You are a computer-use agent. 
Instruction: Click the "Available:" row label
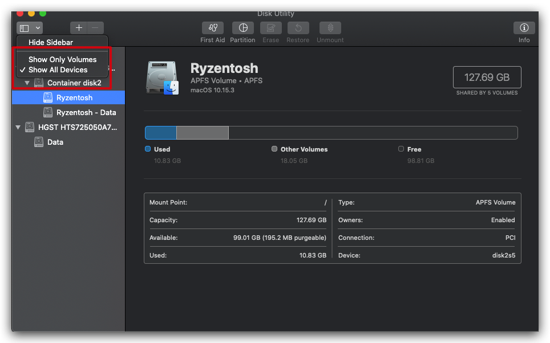[163, 238]
